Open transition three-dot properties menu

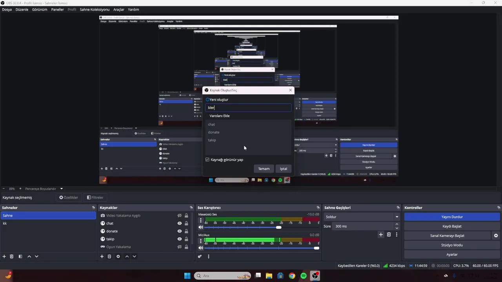tap(397, 235)
